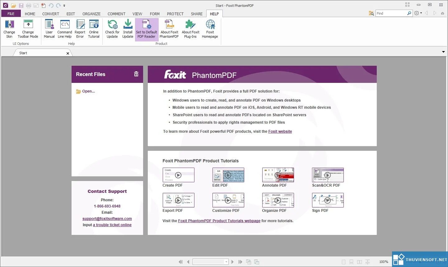The image size is (448, 267).
Task: Follow the Foxit website link
Action: tap(280, 131)
